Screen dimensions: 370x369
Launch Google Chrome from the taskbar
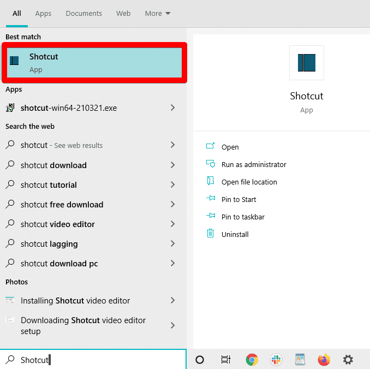(252, 360)
